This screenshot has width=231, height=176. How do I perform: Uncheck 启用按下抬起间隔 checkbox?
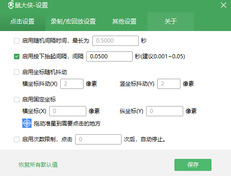tap(17, 57)
